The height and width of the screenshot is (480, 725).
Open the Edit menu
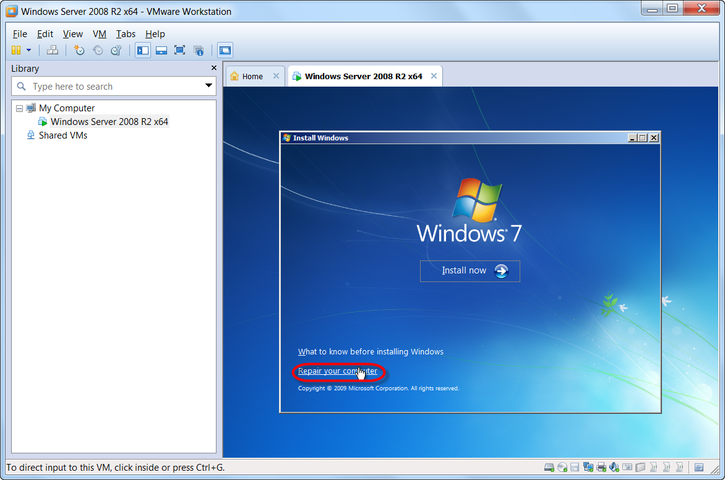click(45, 34)
